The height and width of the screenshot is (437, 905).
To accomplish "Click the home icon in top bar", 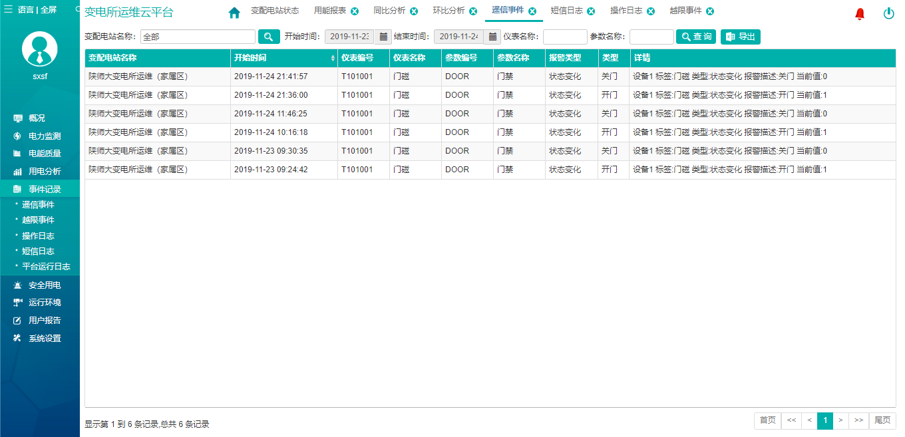I will (x=234, y=13).
